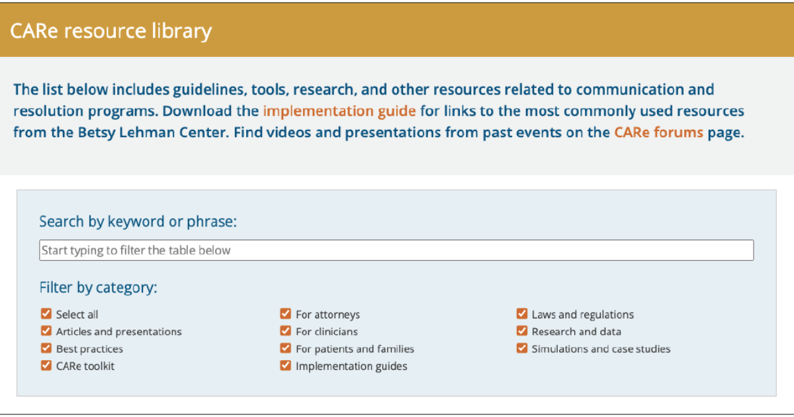Toggle the "Research and data" checkbox
Viewport: 794px width, 417px height.
tap(521, 331)
